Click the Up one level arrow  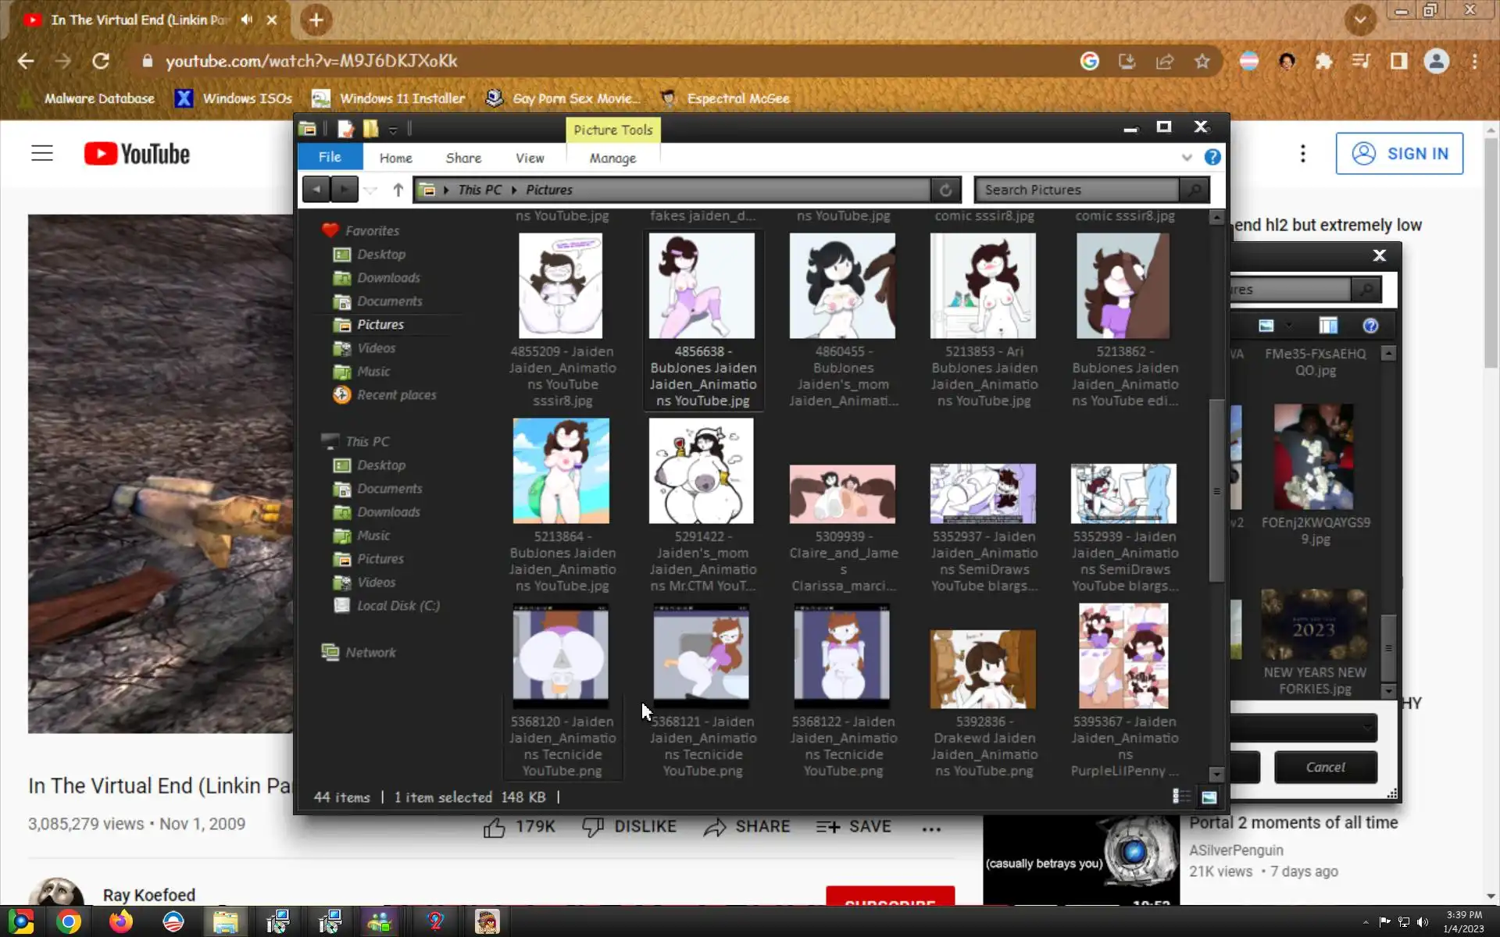click(398, 190)
